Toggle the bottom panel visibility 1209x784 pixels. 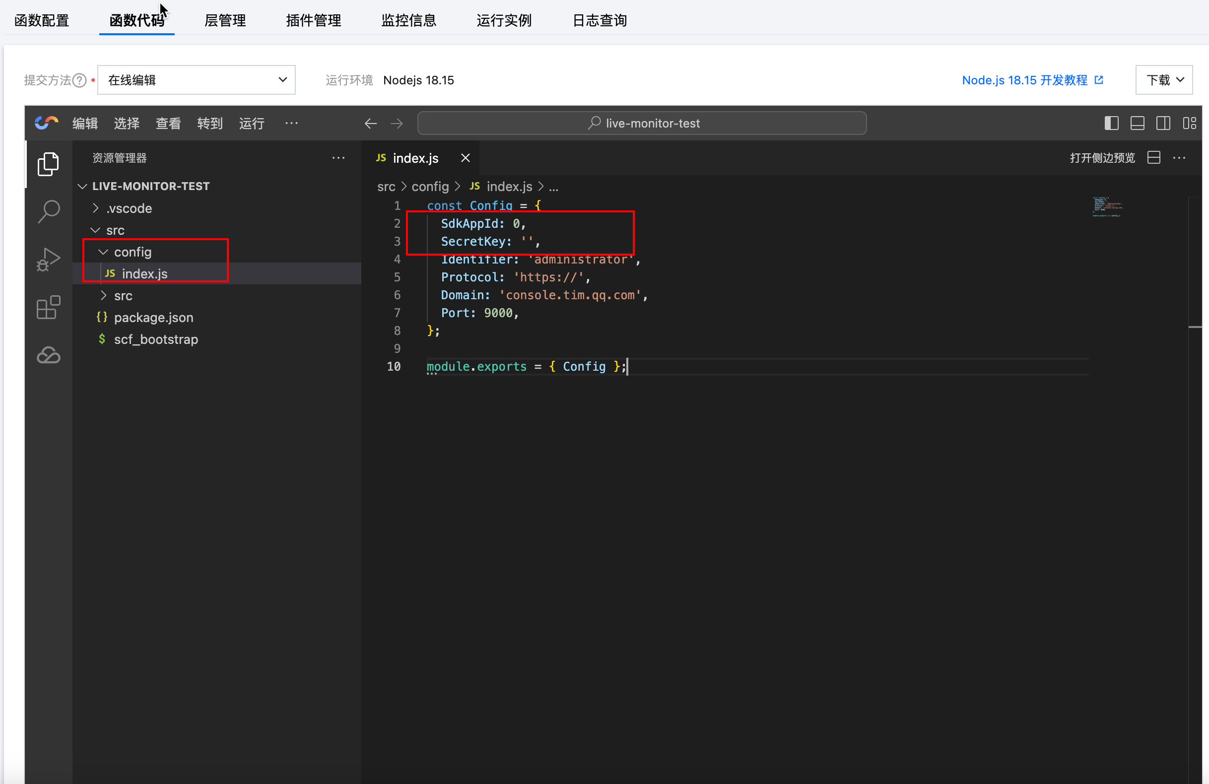click(x=1137, y=123)
